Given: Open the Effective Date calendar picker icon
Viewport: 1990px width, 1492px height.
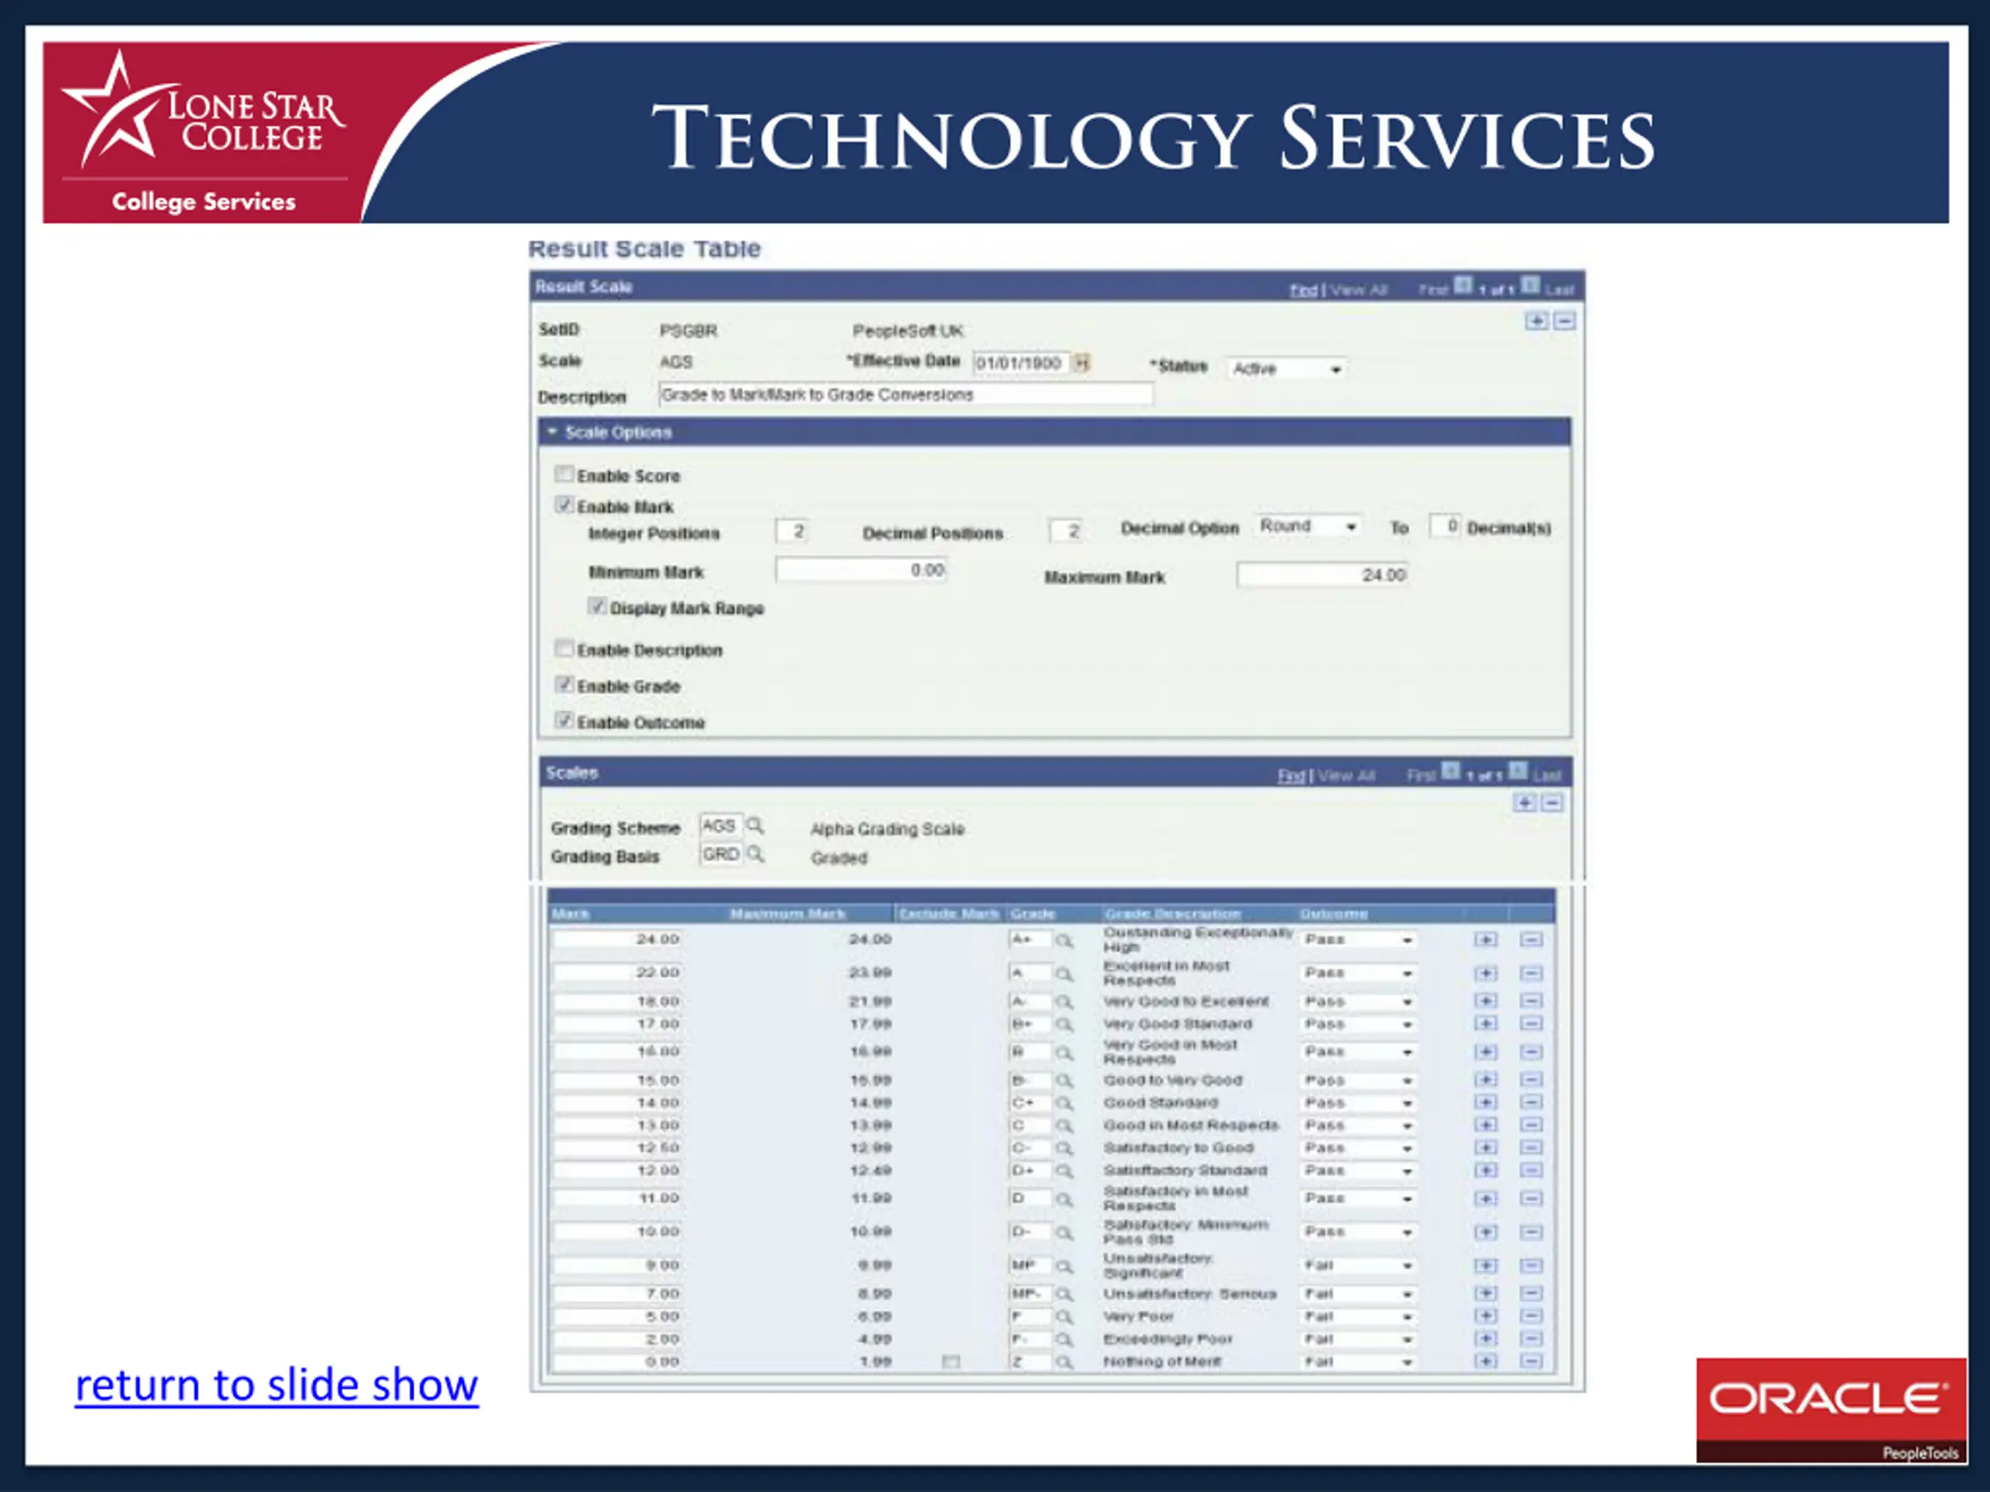Looking at the screenshot, I should pyautogui.click(x=1082, y=362).
